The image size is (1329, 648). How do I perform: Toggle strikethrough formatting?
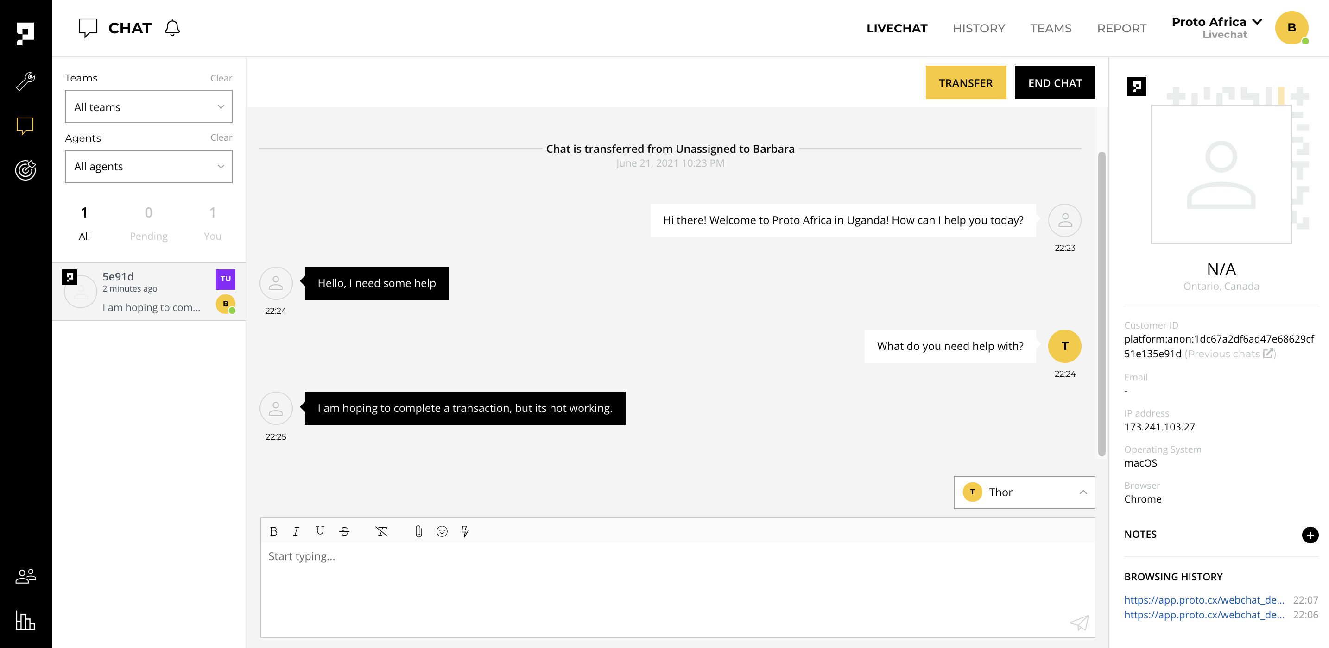click(x=344, y=531)
